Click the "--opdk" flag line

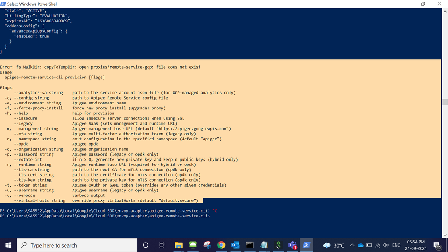click(56, 144)
